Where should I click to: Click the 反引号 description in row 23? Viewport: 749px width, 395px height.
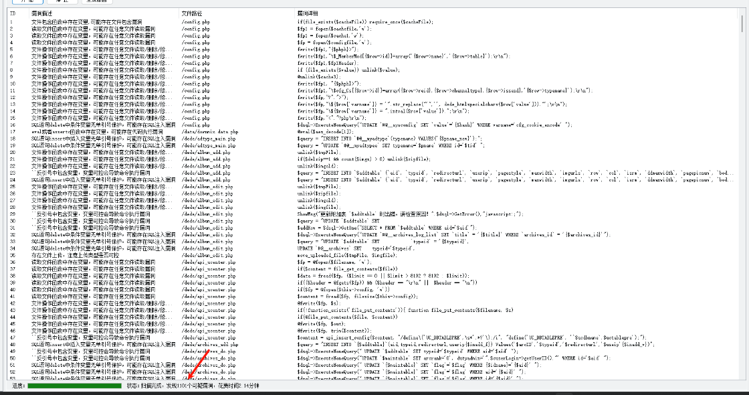91,173
